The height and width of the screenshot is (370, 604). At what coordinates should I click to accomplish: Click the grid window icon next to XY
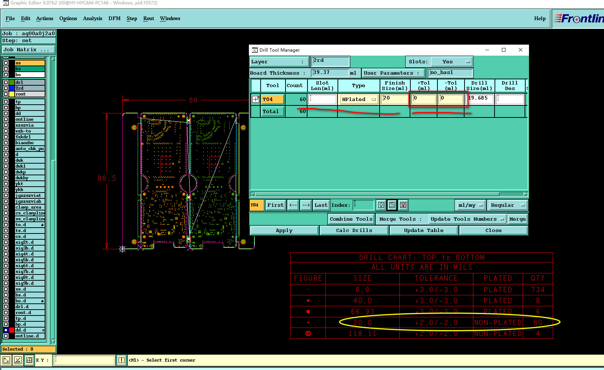29,360
